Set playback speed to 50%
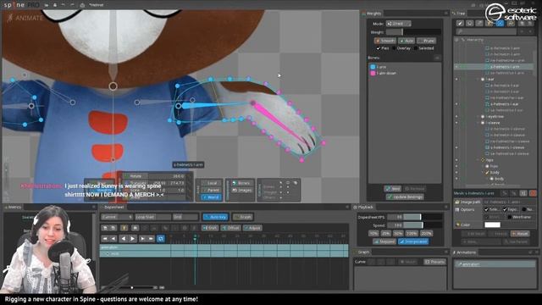Screen dimensions: 542x305 pos(398,234)
